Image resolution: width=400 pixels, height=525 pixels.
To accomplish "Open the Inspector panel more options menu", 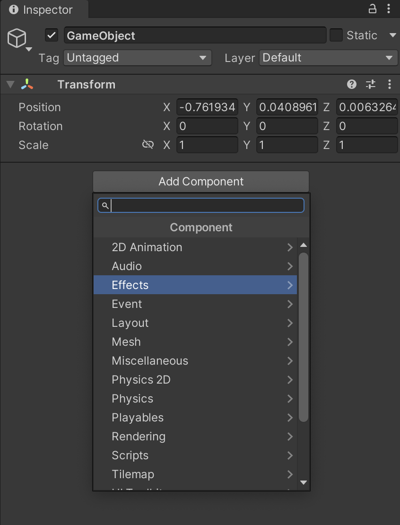I will pyautogui.click(x=389, y=9).
